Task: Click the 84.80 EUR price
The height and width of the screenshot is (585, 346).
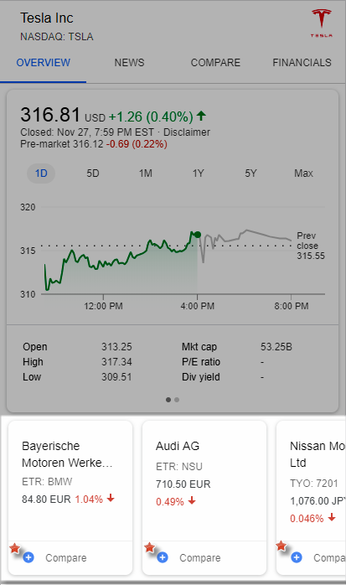Action: coord(46,499)
